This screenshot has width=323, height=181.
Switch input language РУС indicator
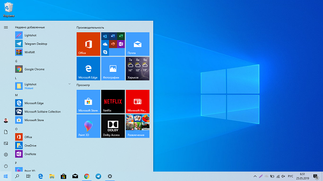coord(290,176)
